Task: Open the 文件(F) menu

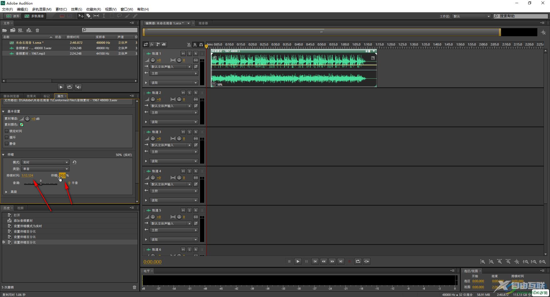Action: pos(7,9)
